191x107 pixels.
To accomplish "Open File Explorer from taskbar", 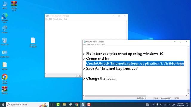I will coord(64,104).
